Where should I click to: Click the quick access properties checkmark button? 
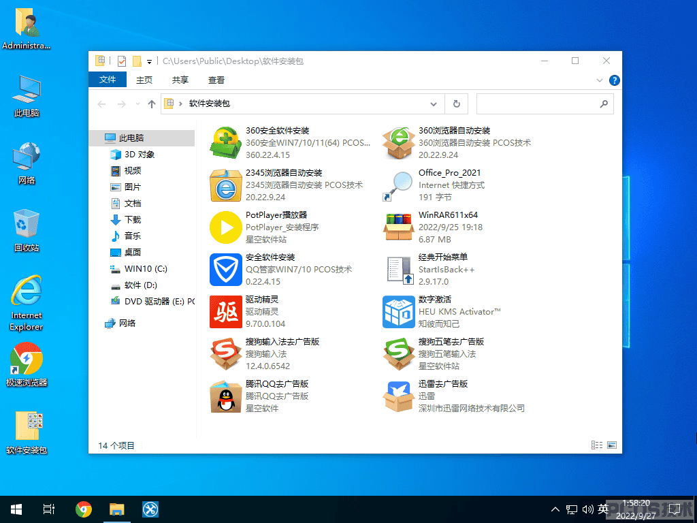point(122,61)
